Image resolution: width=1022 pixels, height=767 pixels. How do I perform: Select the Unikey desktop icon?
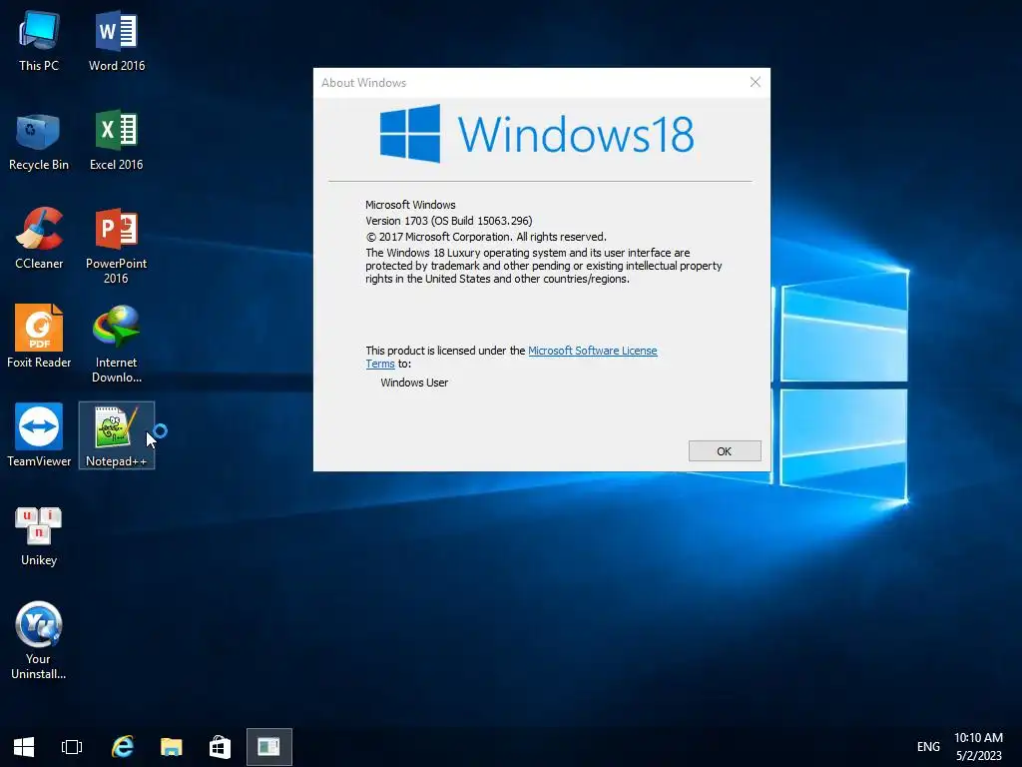(39, 535)
